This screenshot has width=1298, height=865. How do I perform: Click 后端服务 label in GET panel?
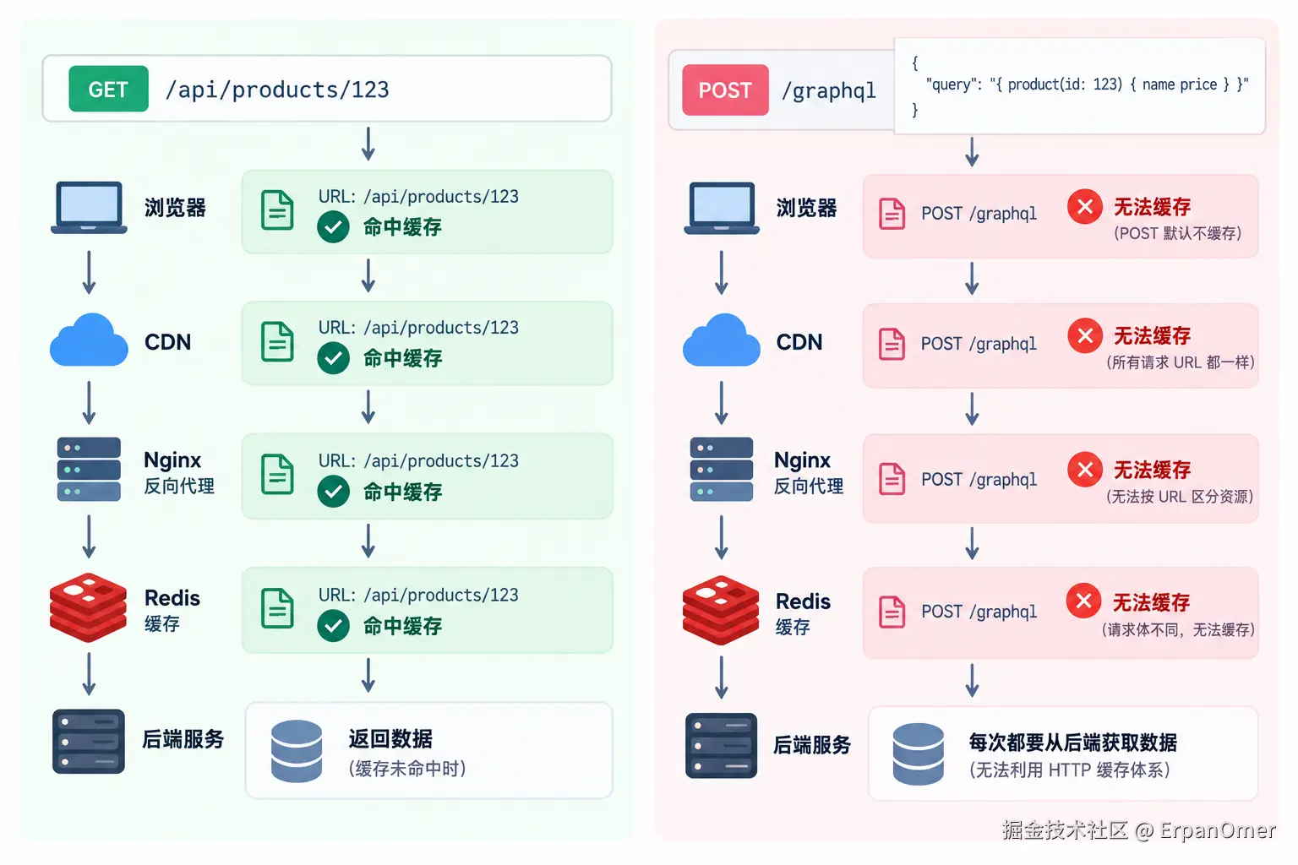point(183,739)
